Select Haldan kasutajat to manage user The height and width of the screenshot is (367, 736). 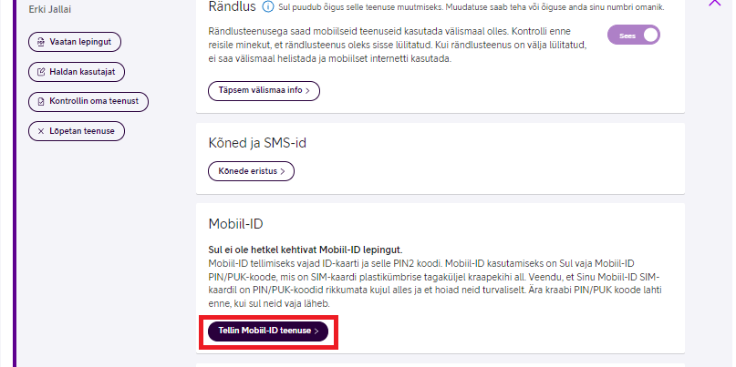point(77,72)
